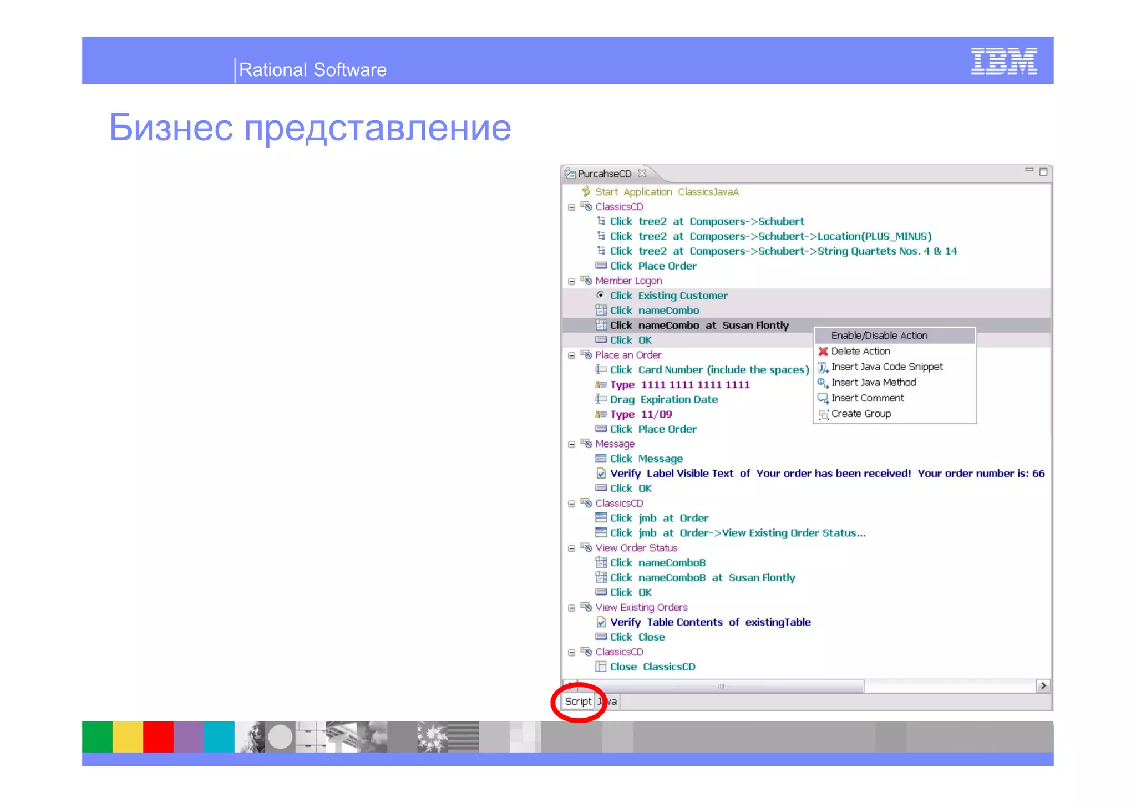Image resolution: width=1136 pixels, height=803 pixels.
Task: Select 'Verify Table Contents of existingTable' row
Action: click(807, 622)
